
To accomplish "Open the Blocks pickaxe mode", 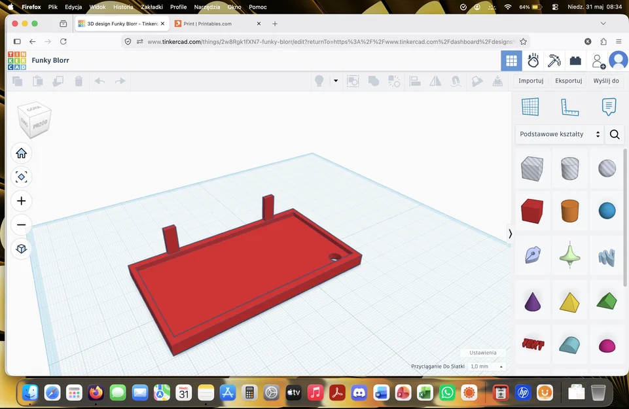I will 554,61.
